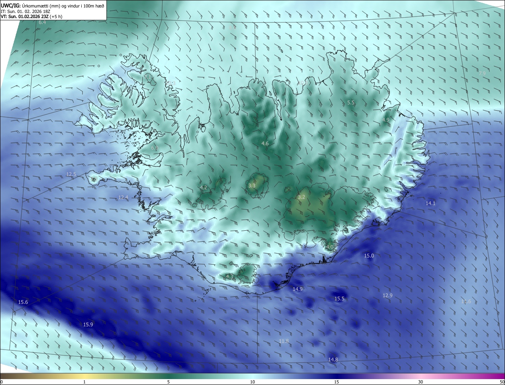Click the 4.0 value label

[330, 247]
